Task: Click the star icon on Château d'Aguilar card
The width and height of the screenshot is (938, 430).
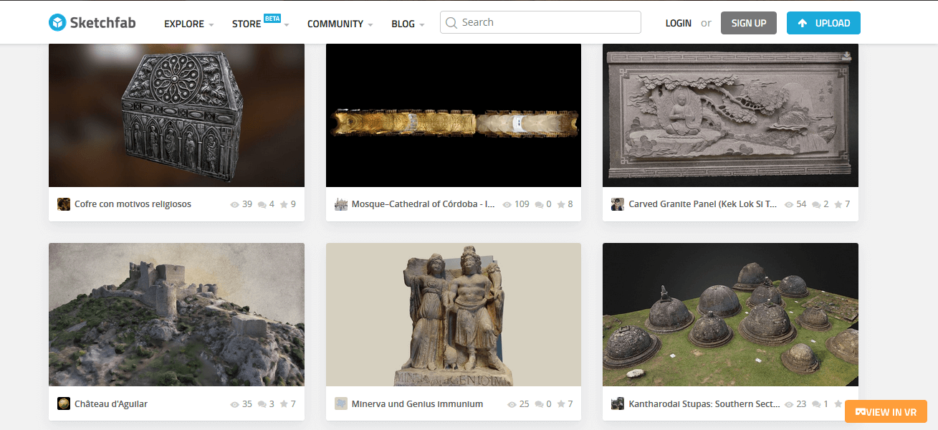Action: point(282,403)
